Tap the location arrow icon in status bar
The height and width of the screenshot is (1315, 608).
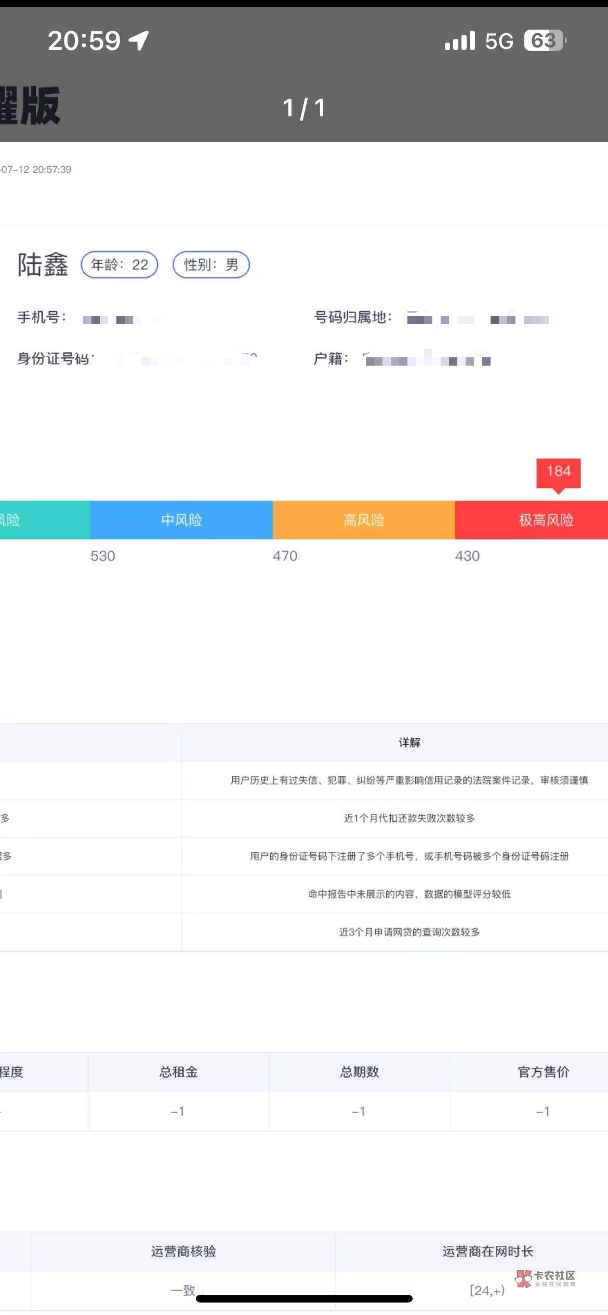139,41
